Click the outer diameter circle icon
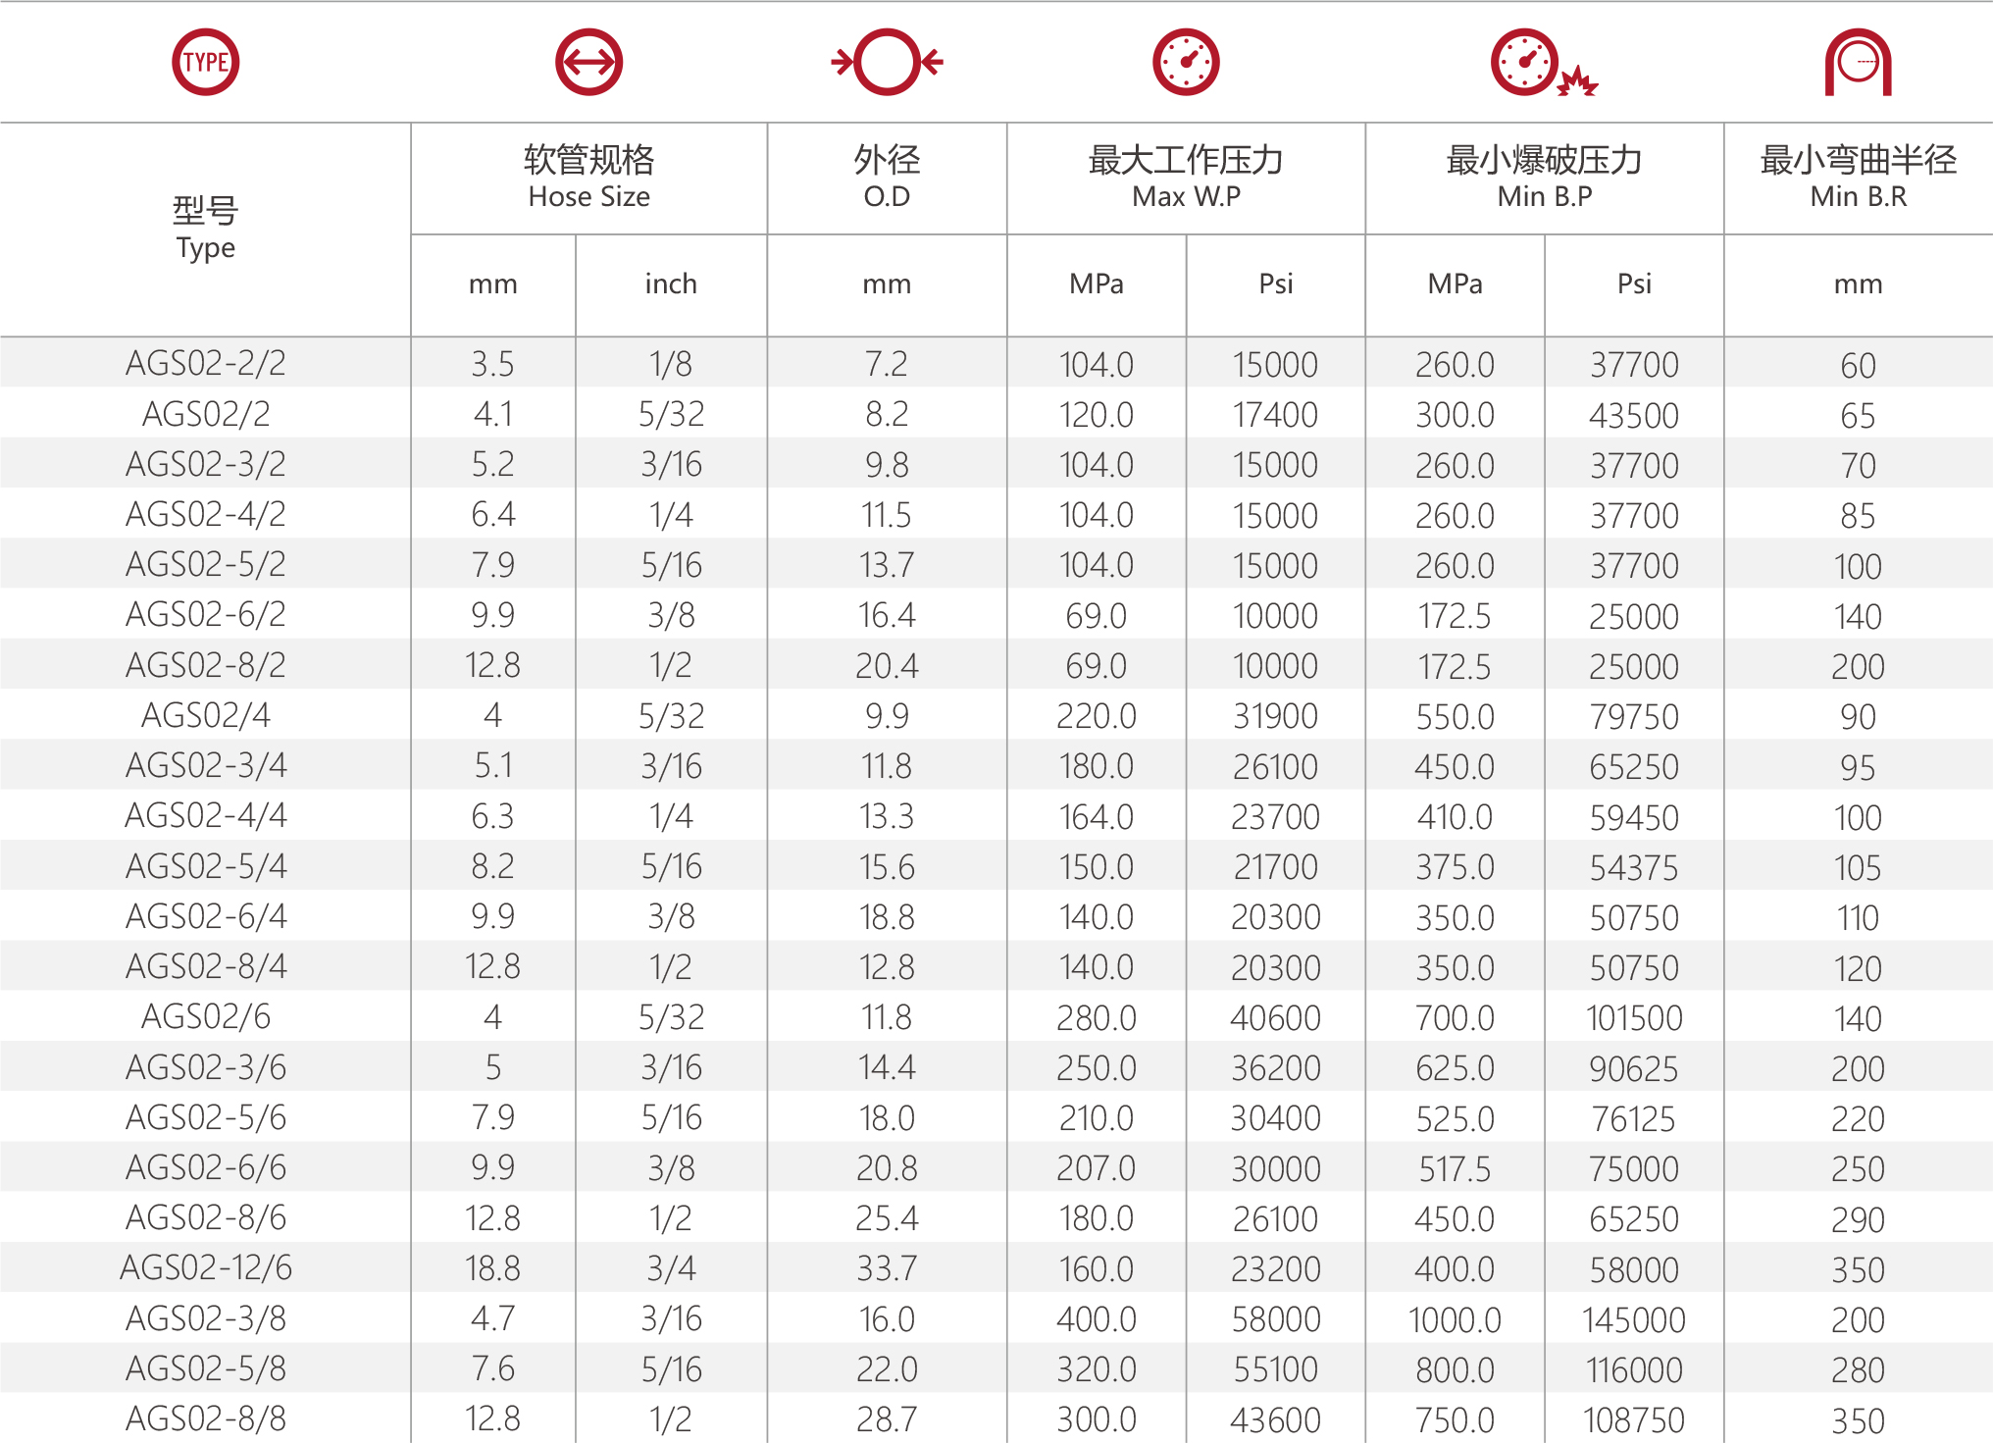Viewport: 1993px width, 1443px height. pos(887,62)
